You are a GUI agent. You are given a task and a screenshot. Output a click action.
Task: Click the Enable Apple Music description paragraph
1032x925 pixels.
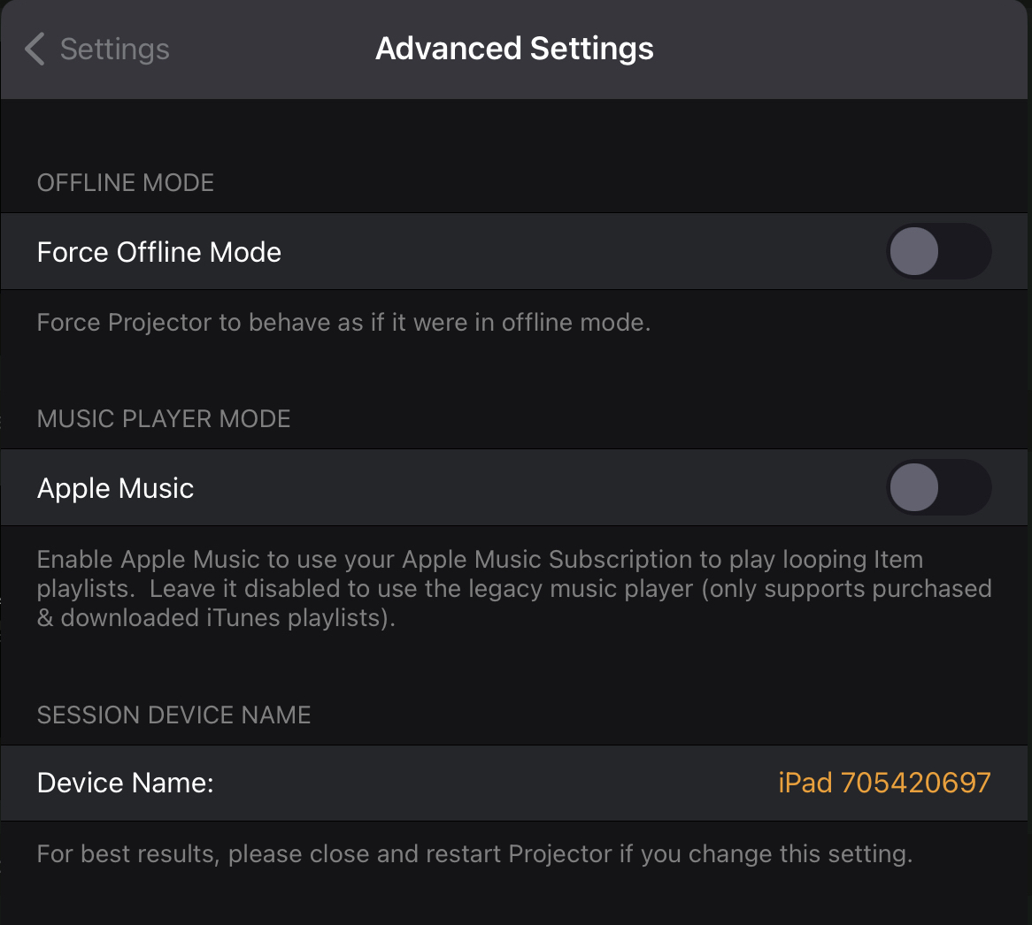click(514, 588)
